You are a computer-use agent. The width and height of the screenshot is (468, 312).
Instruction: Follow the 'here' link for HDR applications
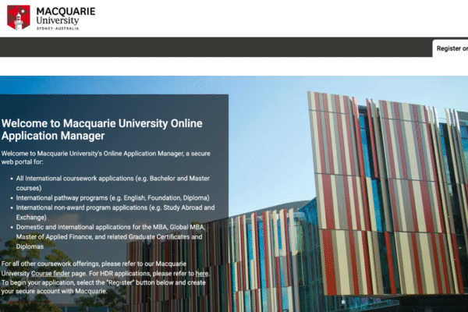[202, 274]
